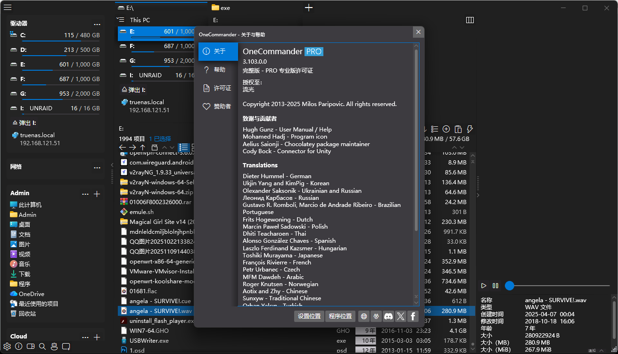Click the 程序位置 button
Image resolution: width=618 pixels, height=354 pixels.
[x=340, y=316]
